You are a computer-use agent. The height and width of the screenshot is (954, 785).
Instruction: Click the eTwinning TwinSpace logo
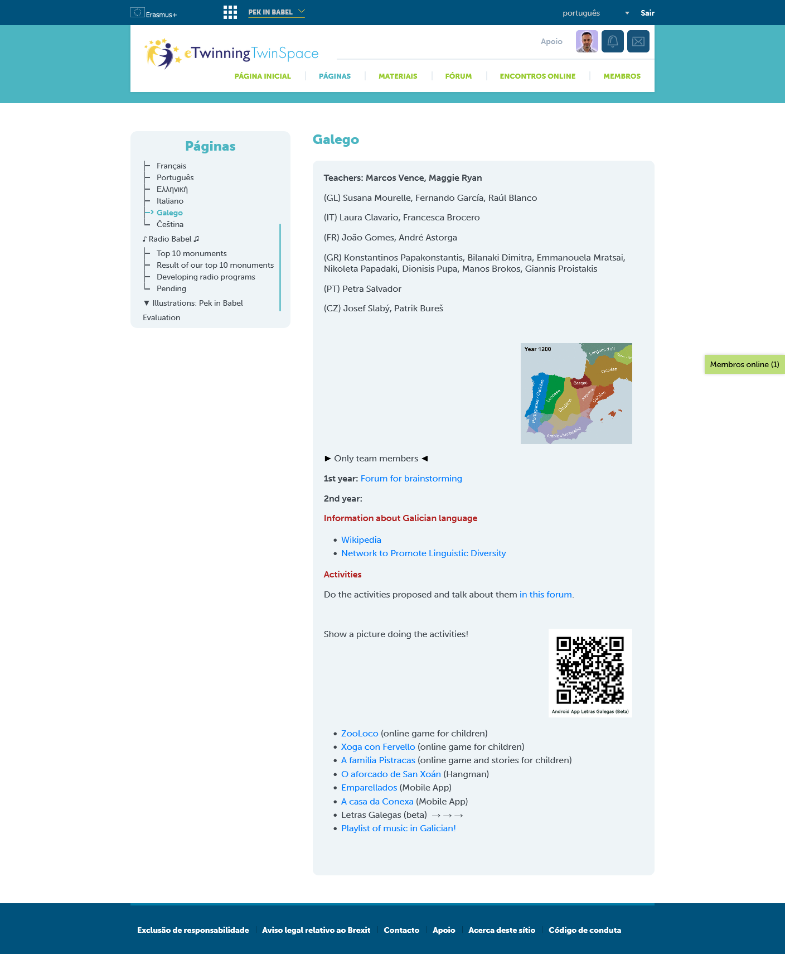[x=231, y=54]
